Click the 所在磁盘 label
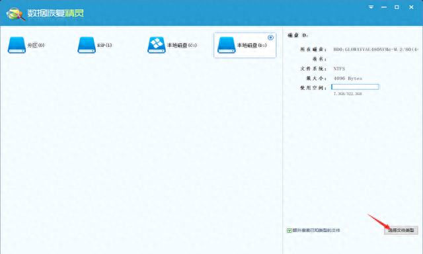The height and width of the screenshot is (254, 423). coord(313,50)
